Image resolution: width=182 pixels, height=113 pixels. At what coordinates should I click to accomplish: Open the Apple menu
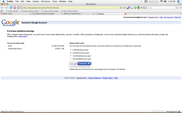4,2
